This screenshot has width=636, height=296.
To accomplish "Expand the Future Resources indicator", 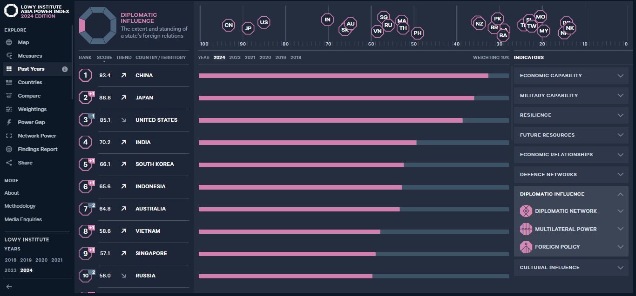I will pyautogui.click(x=571, y=135).
